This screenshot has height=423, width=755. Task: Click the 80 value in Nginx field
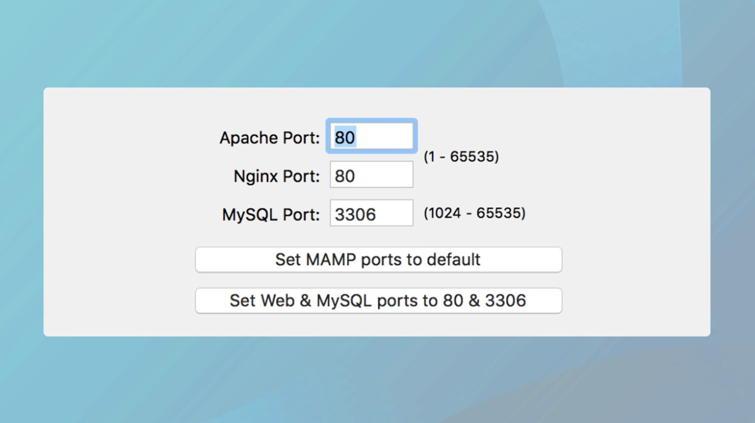click(x=345, y=176)
